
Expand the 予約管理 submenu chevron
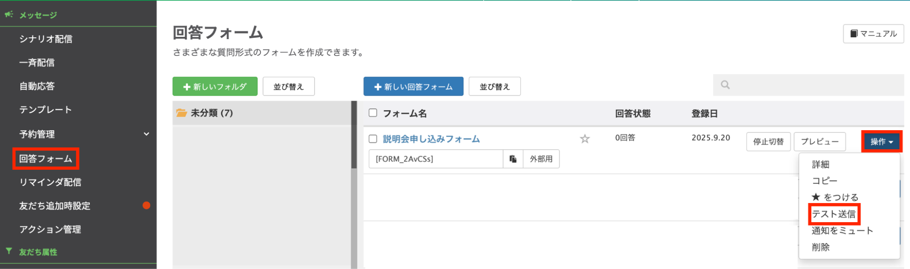coord(146,134)
